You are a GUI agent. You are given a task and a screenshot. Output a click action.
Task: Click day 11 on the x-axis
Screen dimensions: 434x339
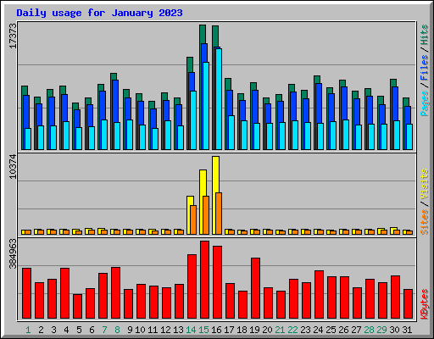153,330
